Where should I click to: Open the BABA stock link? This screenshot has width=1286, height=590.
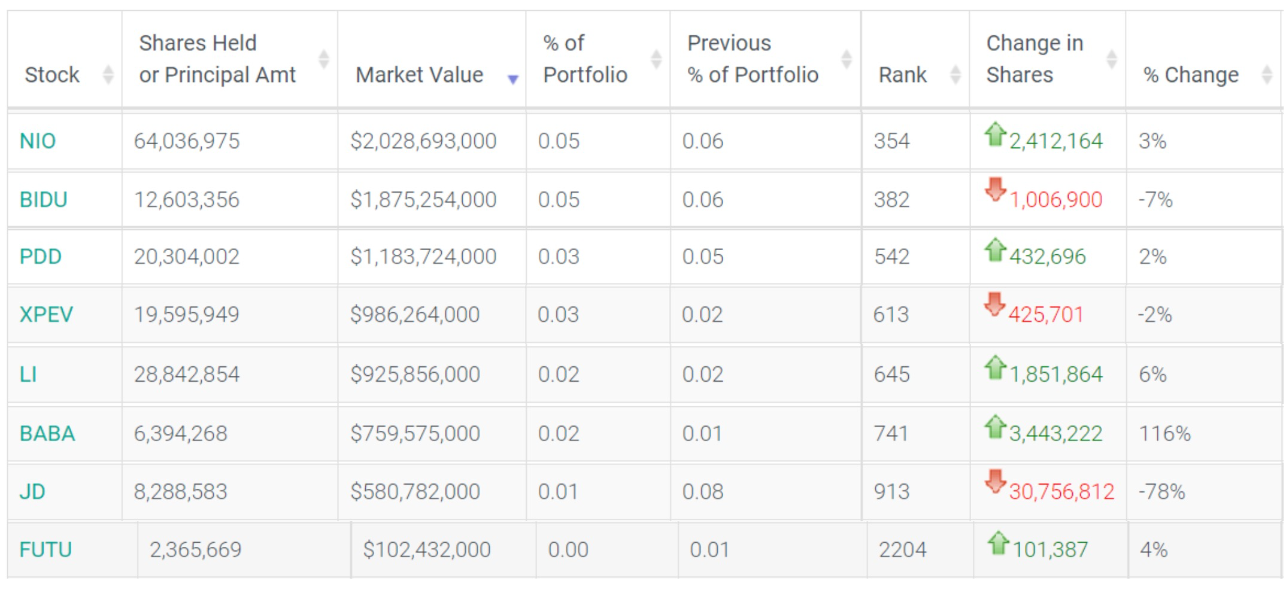click(47, 433)
